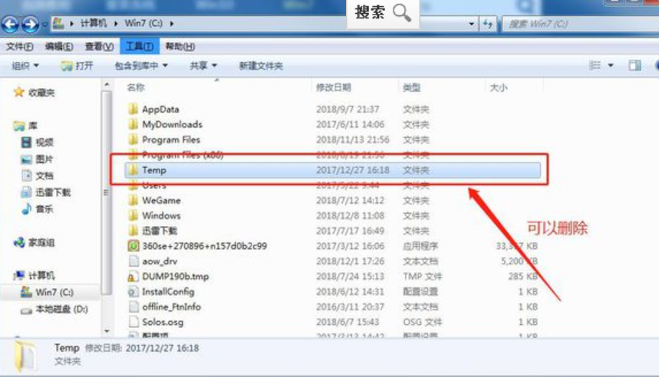Image resolution: width=659 pixels, height=377 pixels.
Task: Open the 编辑(E) menu
Action: click(59, 47)
